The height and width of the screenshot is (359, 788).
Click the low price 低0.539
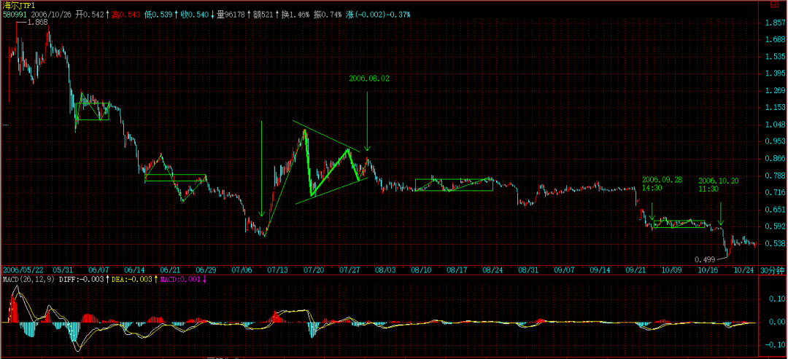coord(160,15)
